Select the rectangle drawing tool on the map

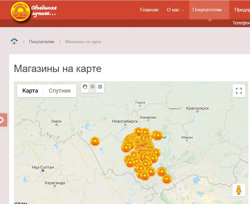click(100, 87)
